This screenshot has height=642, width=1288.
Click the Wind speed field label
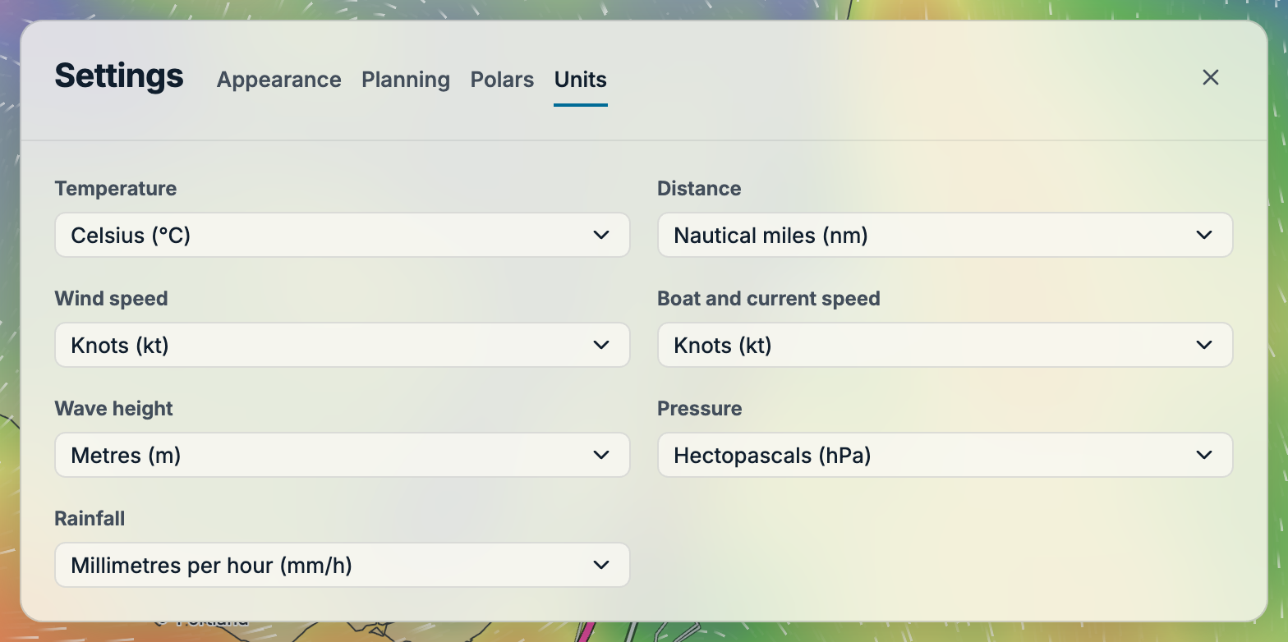pyautogui.click(x=111, y=298)
